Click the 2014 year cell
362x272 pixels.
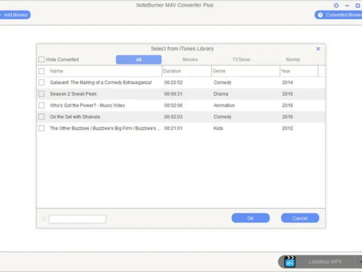tap(287, 83)
